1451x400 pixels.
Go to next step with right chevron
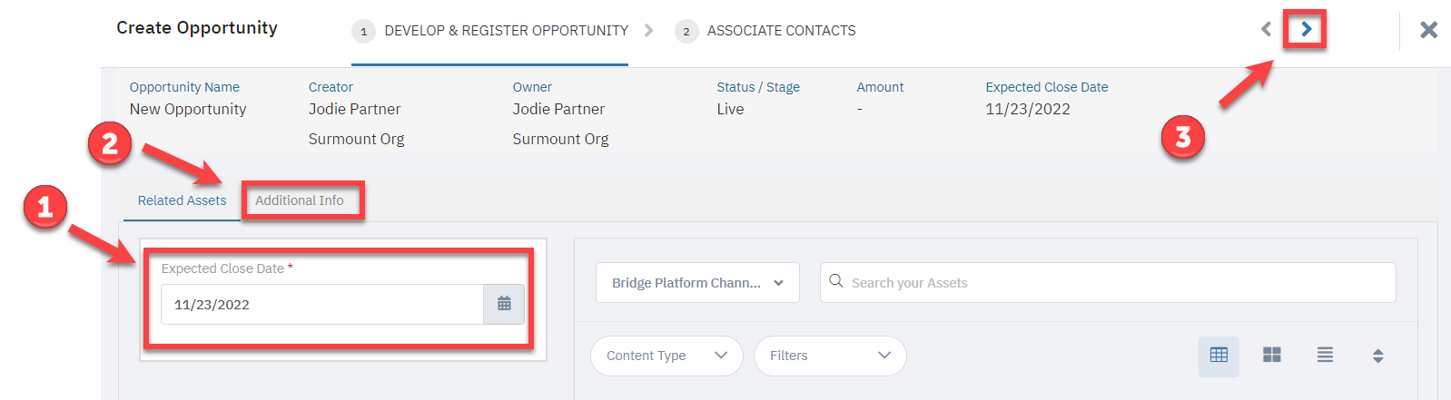click(x=1306, y=29)
